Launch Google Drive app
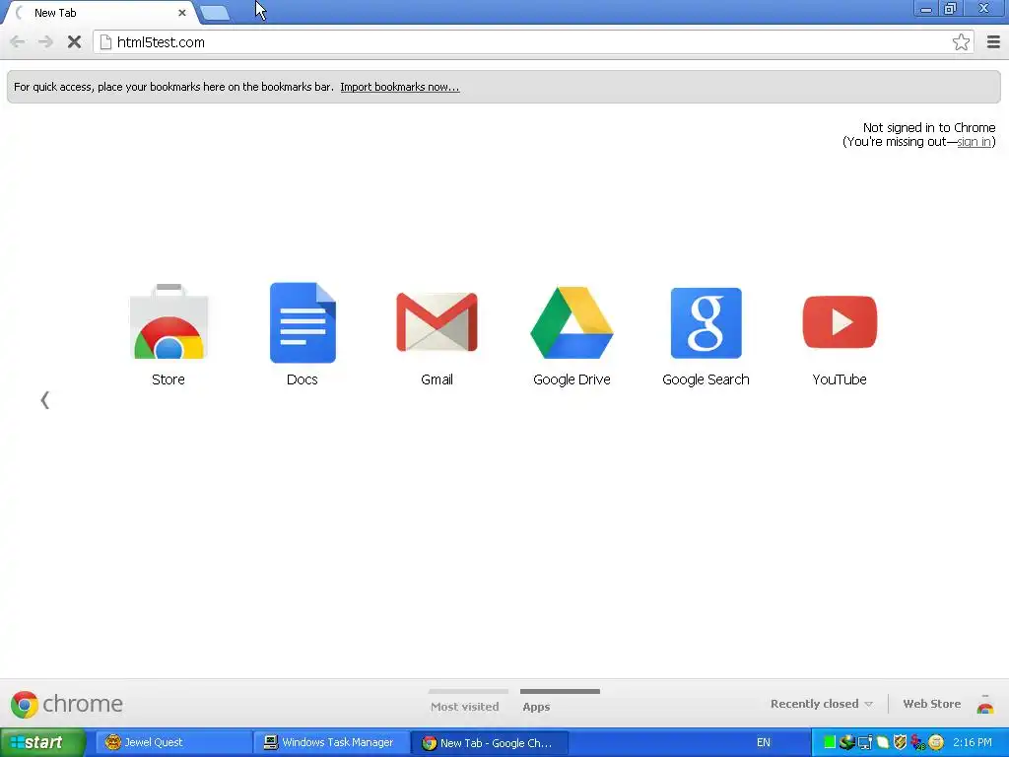This screenshot has width=1009, height=757. (x=572, y=322)
